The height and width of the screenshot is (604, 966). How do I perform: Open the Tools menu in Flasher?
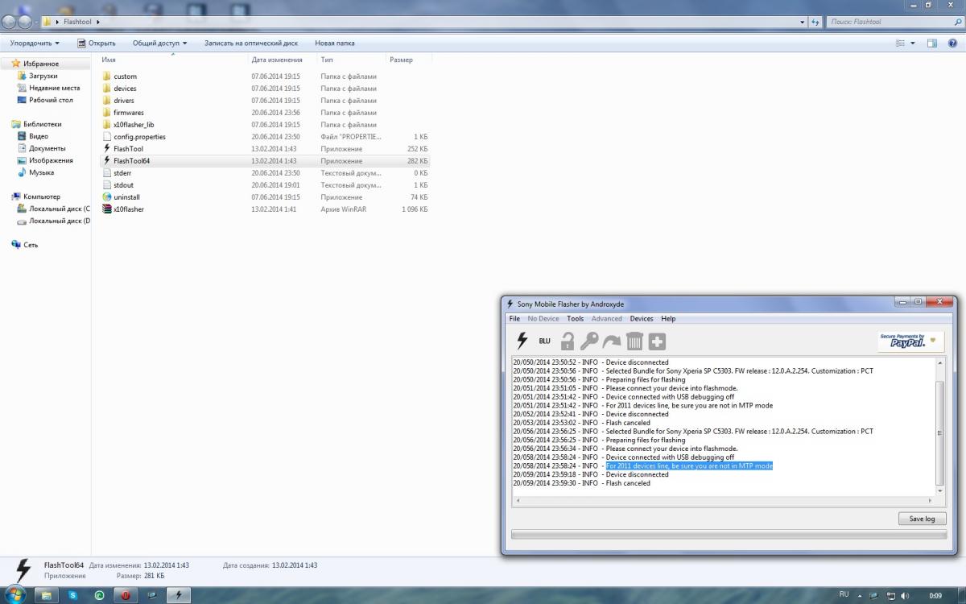(575, 319)
